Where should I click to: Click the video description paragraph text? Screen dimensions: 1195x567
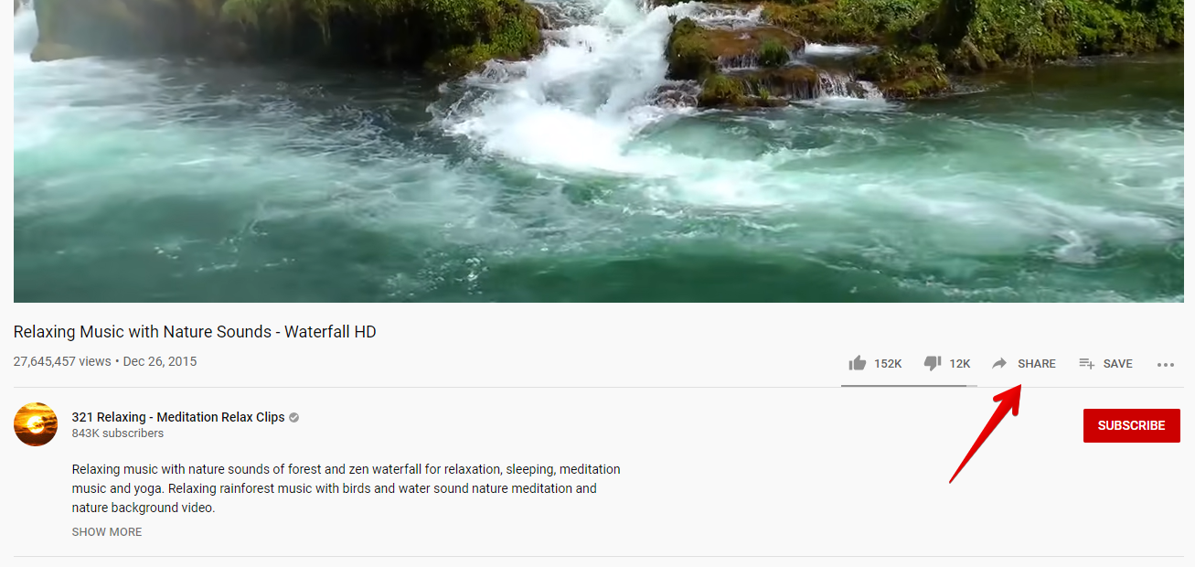pyautogui.click(x=347, y=488)
